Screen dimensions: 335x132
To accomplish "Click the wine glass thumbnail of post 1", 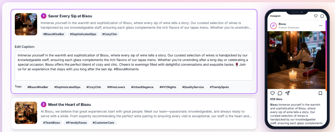I will (26, 24).
